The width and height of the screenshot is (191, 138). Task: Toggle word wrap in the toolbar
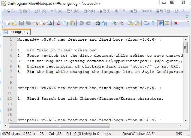146,23
